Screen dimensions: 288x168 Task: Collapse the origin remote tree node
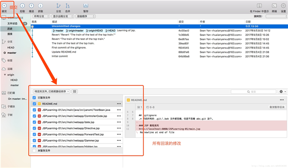coord(5,74)
